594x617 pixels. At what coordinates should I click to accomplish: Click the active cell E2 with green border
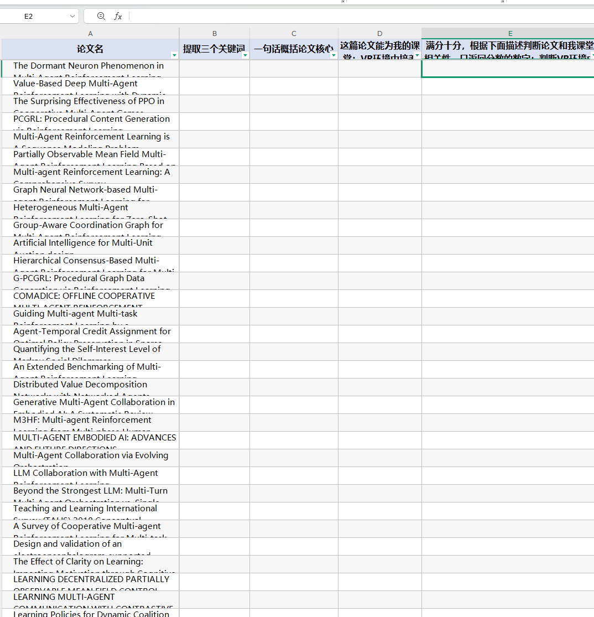(508, 69)
